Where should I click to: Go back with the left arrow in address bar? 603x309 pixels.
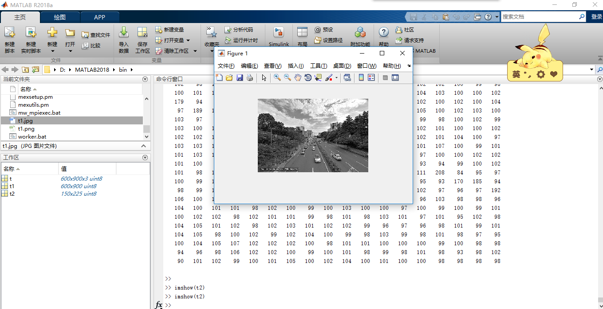[5, 70]
